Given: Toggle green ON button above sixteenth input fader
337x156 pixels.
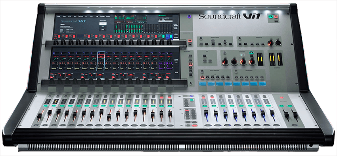Looking at the screenshot, I should pos(169,106).
